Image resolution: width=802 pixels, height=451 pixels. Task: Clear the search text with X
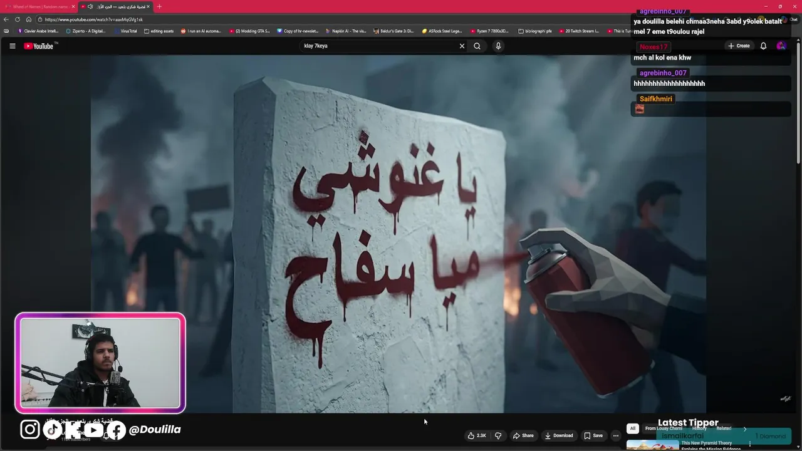[462, 46]
